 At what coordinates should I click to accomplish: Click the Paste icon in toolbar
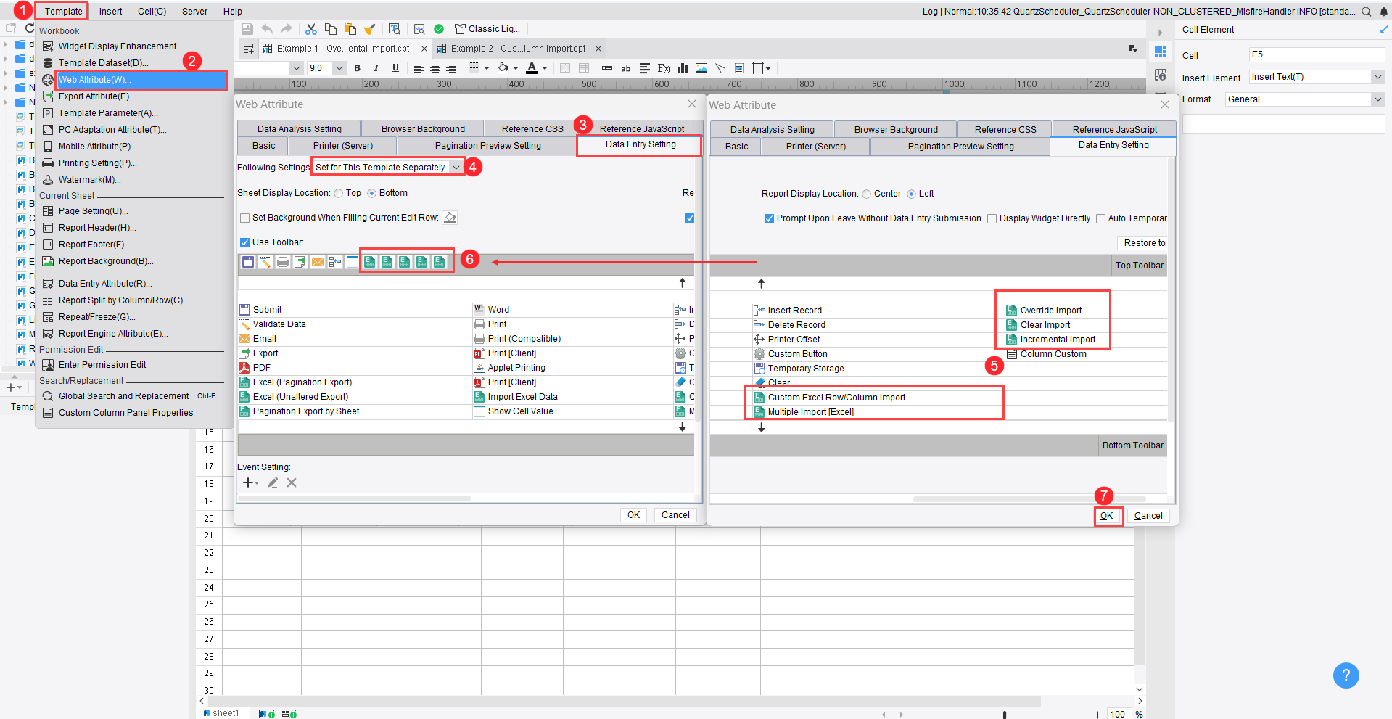tap(350, 29)
